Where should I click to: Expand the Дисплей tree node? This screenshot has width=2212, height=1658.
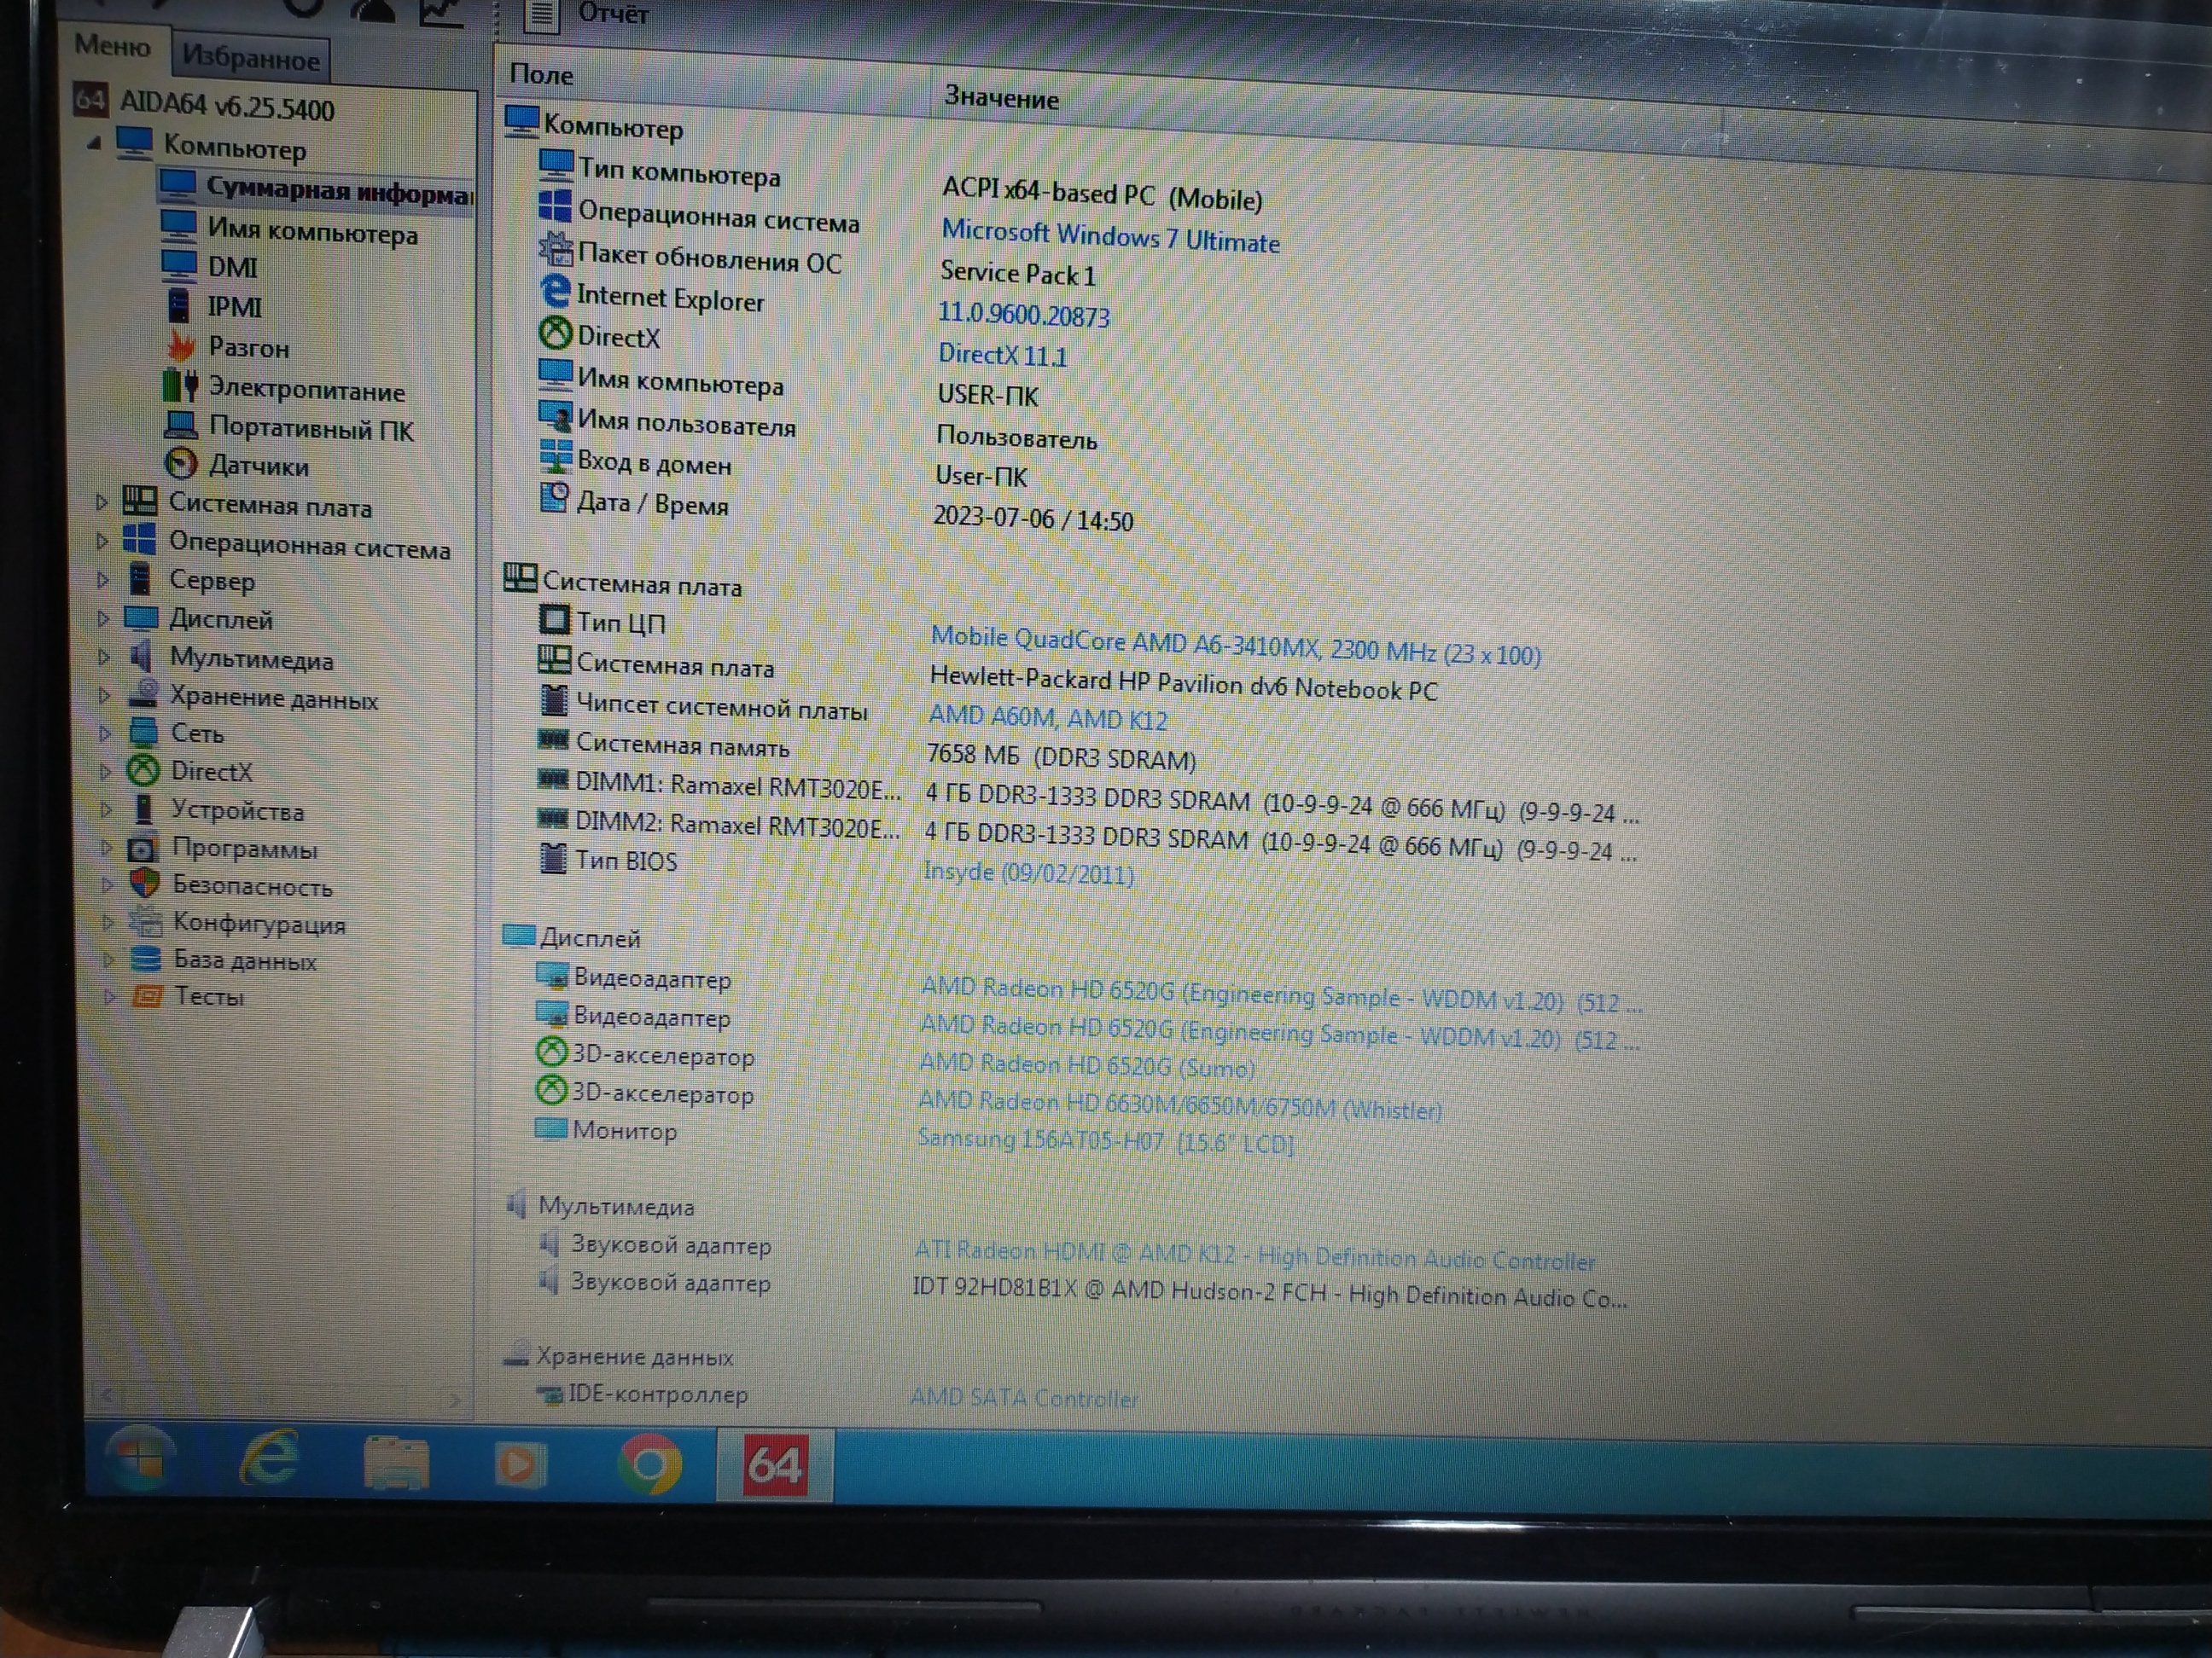102,618
